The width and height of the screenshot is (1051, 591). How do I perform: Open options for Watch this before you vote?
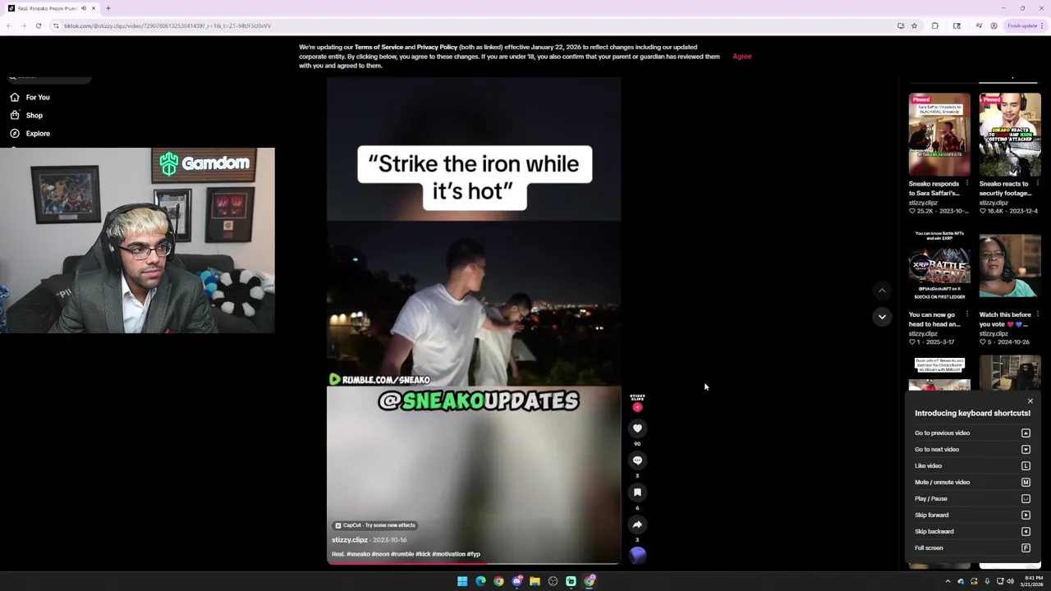tap(1038, 314)
